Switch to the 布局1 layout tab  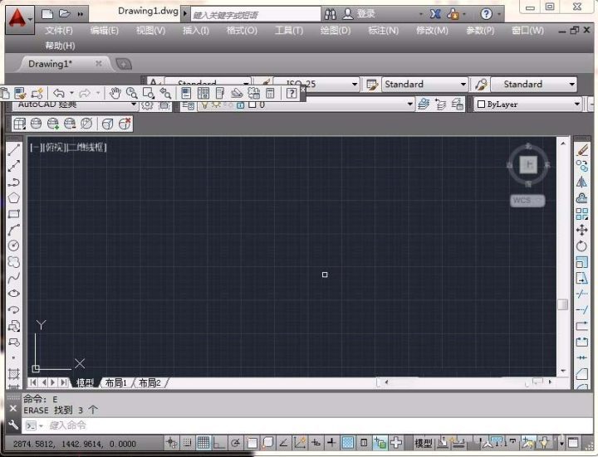(x=116, y=382)
